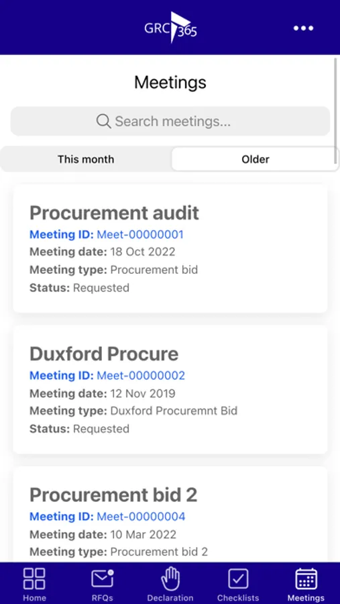Image resolution: width=340 pixels, height=604 pixels.
Task: Open the Checklists checkmark icon
Action: pyautogui.click(x=238, y=578)
